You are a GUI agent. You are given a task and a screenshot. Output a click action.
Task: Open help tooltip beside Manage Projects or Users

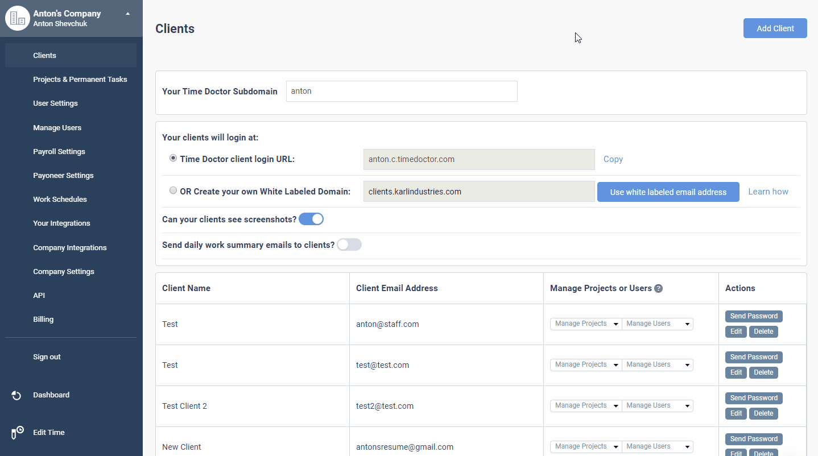point(658,288)
